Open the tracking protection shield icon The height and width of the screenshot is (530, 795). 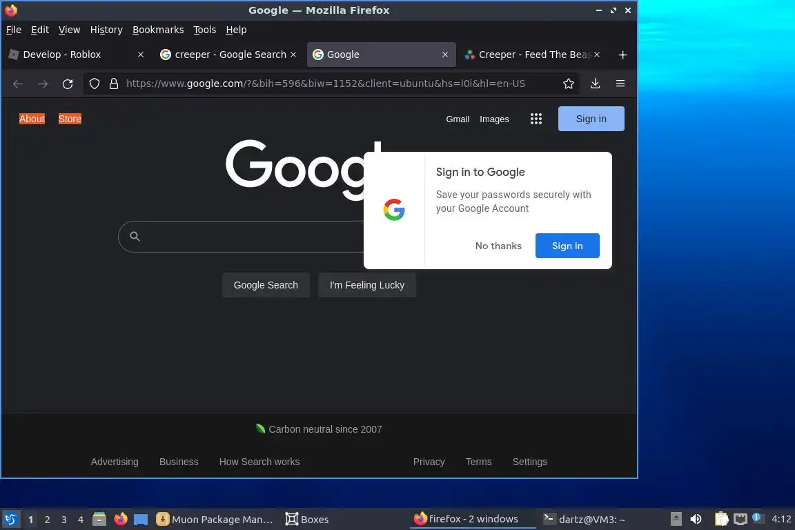point(95,84)
